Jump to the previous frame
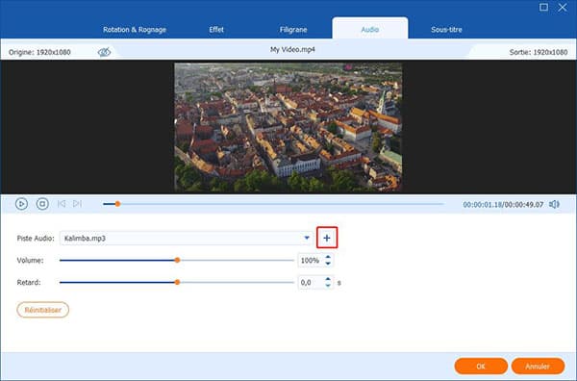The image size is (577, 381). 62,204
